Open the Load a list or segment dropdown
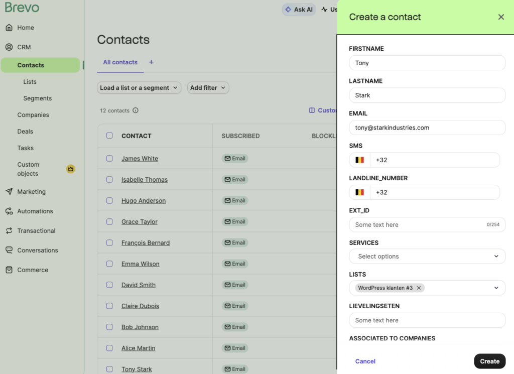The height and width of the screenshot is (374, 514). (139, 88)
